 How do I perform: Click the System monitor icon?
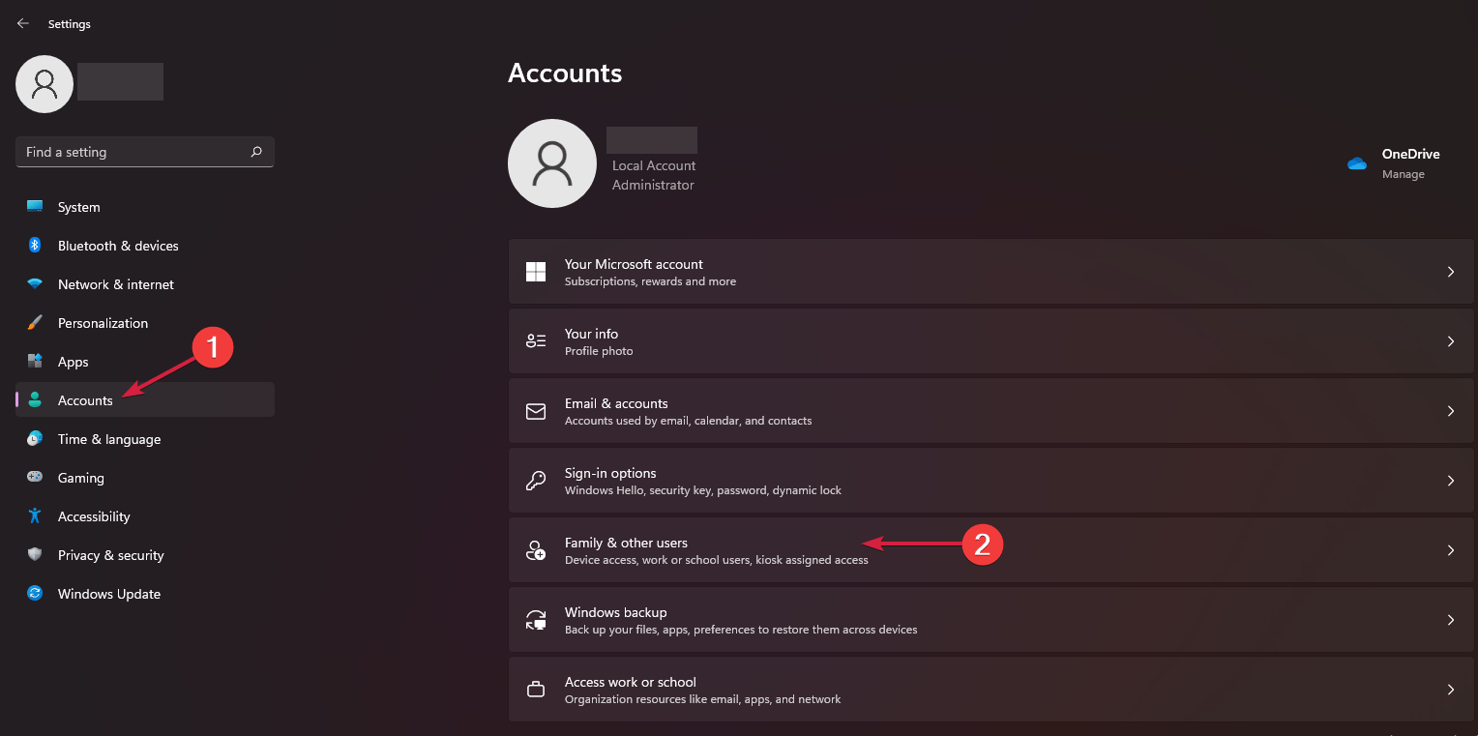click(35, 207)
